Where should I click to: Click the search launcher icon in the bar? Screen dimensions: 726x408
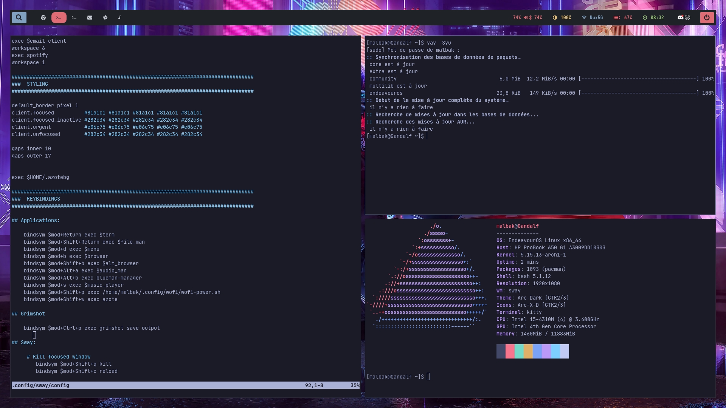19,17
